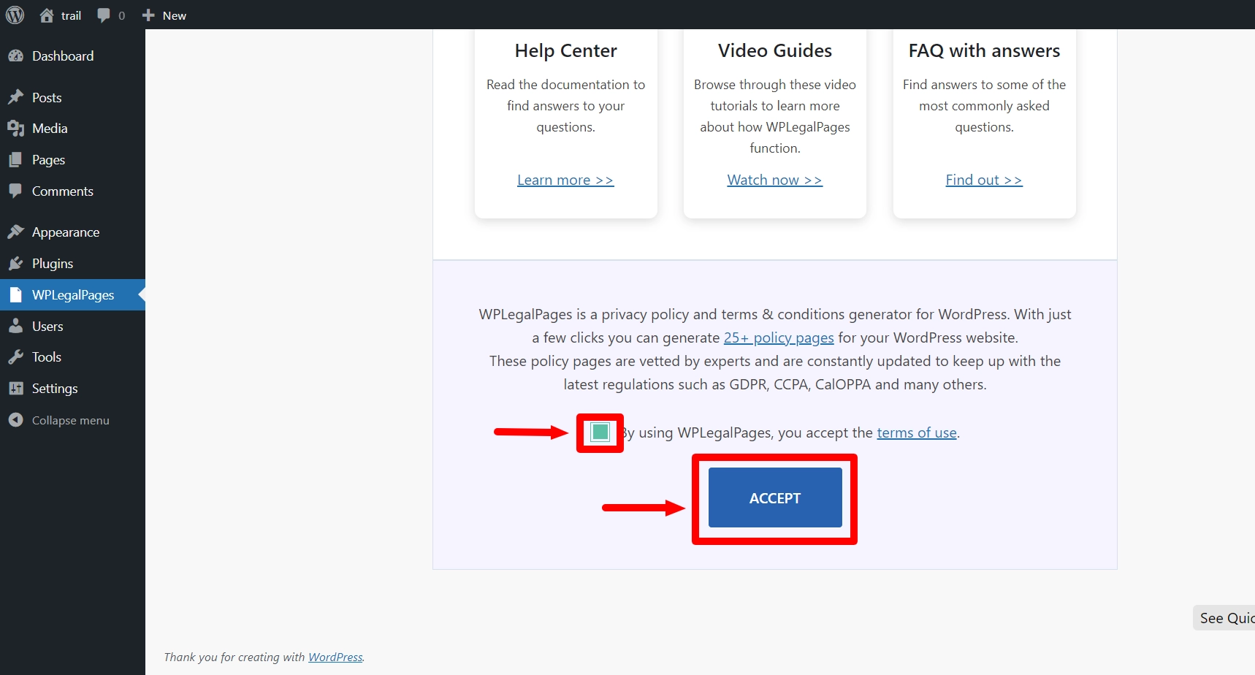The width and height of the screenshot is (1255, 675).
Task: Click the See Quick button at right edge
Action: point(1226,618)
